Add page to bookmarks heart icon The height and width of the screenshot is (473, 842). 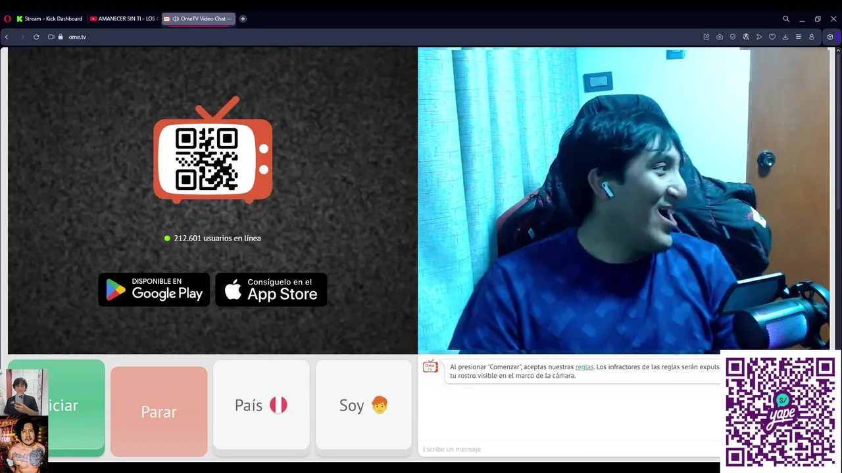772,37
